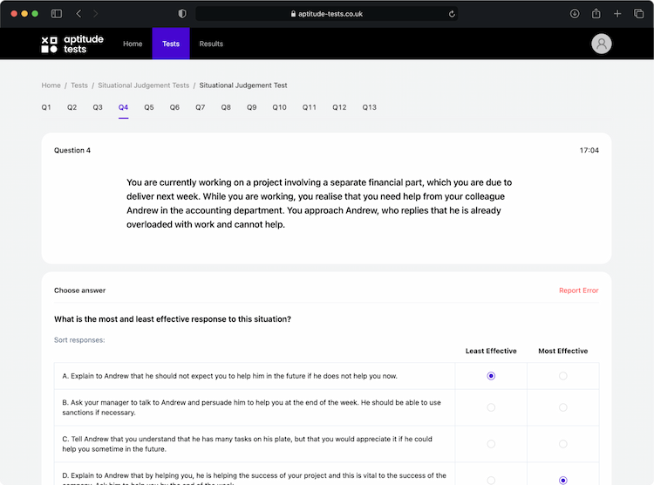Click the Safari downloads icon

pos(575,14)
